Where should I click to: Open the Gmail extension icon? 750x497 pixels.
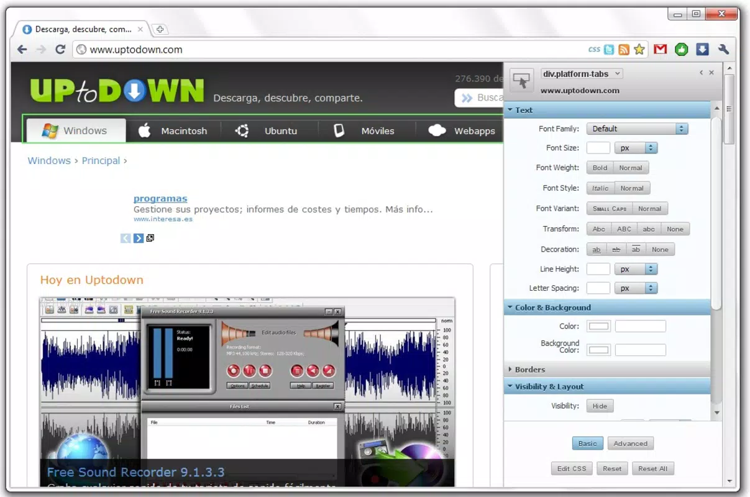point(661,49)
